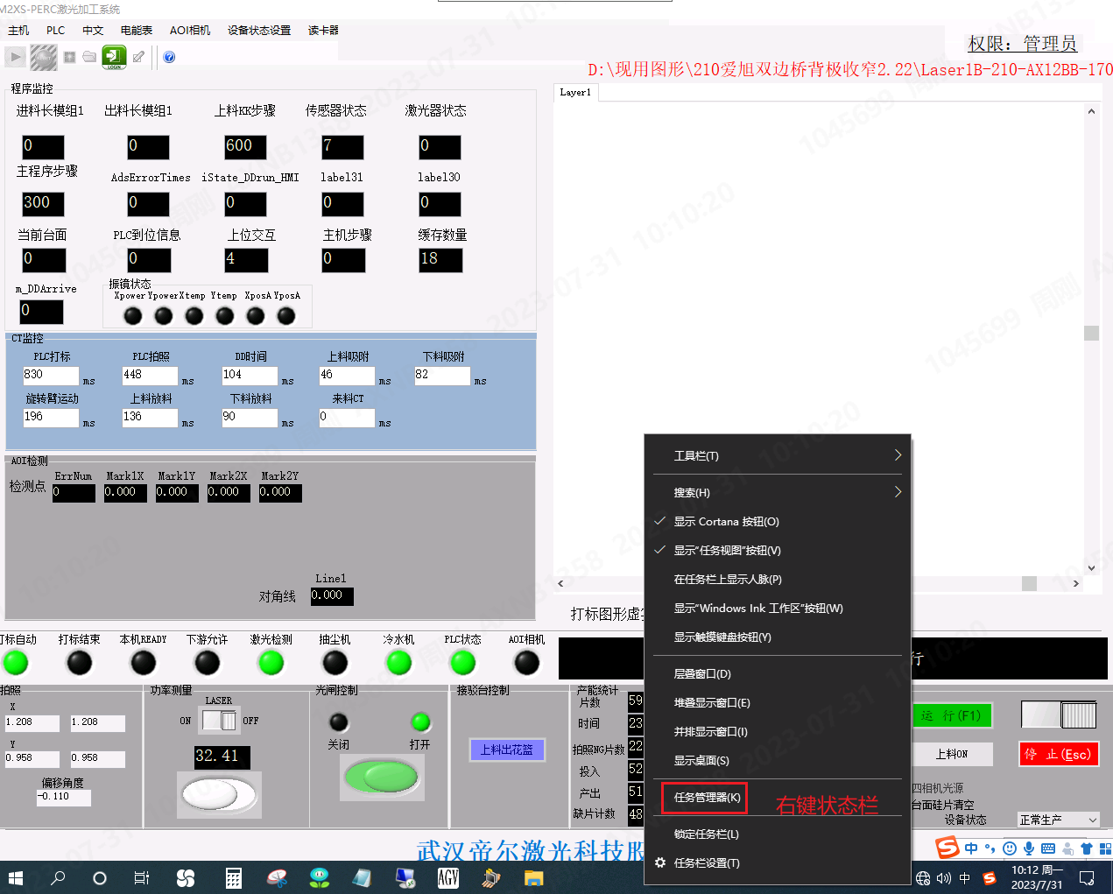The height and width of the screenshot is (894, 1113).
Task: Click the PLC打标 830 ms field
Action: point(52,375)
